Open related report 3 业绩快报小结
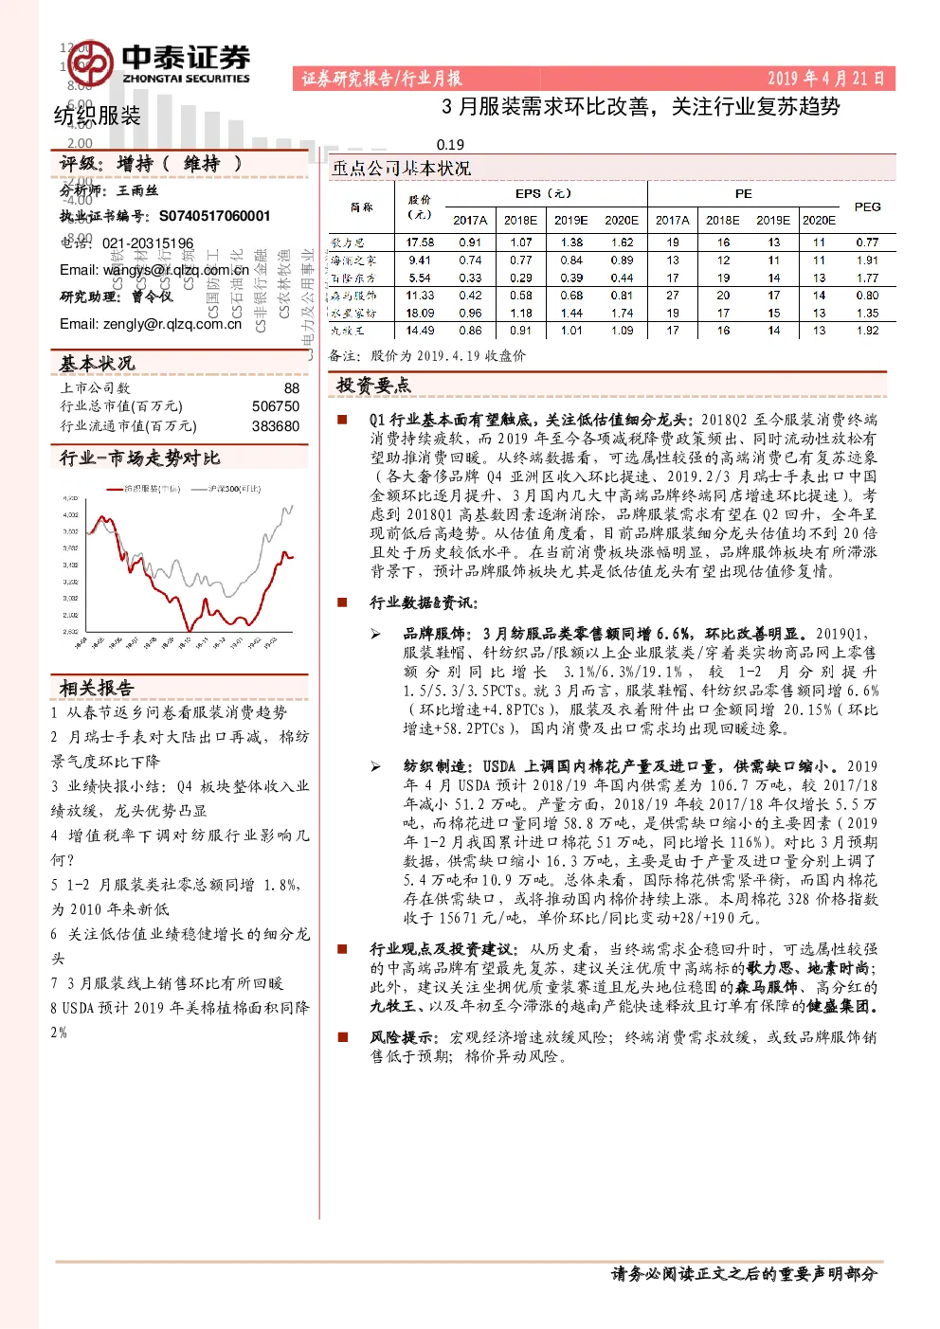Viewport: 940px width, 1329px height. tap(179, 798)
